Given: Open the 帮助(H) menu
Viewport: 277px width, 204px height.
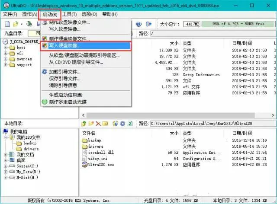Looking at the screenshot, I should coord(110,14).
